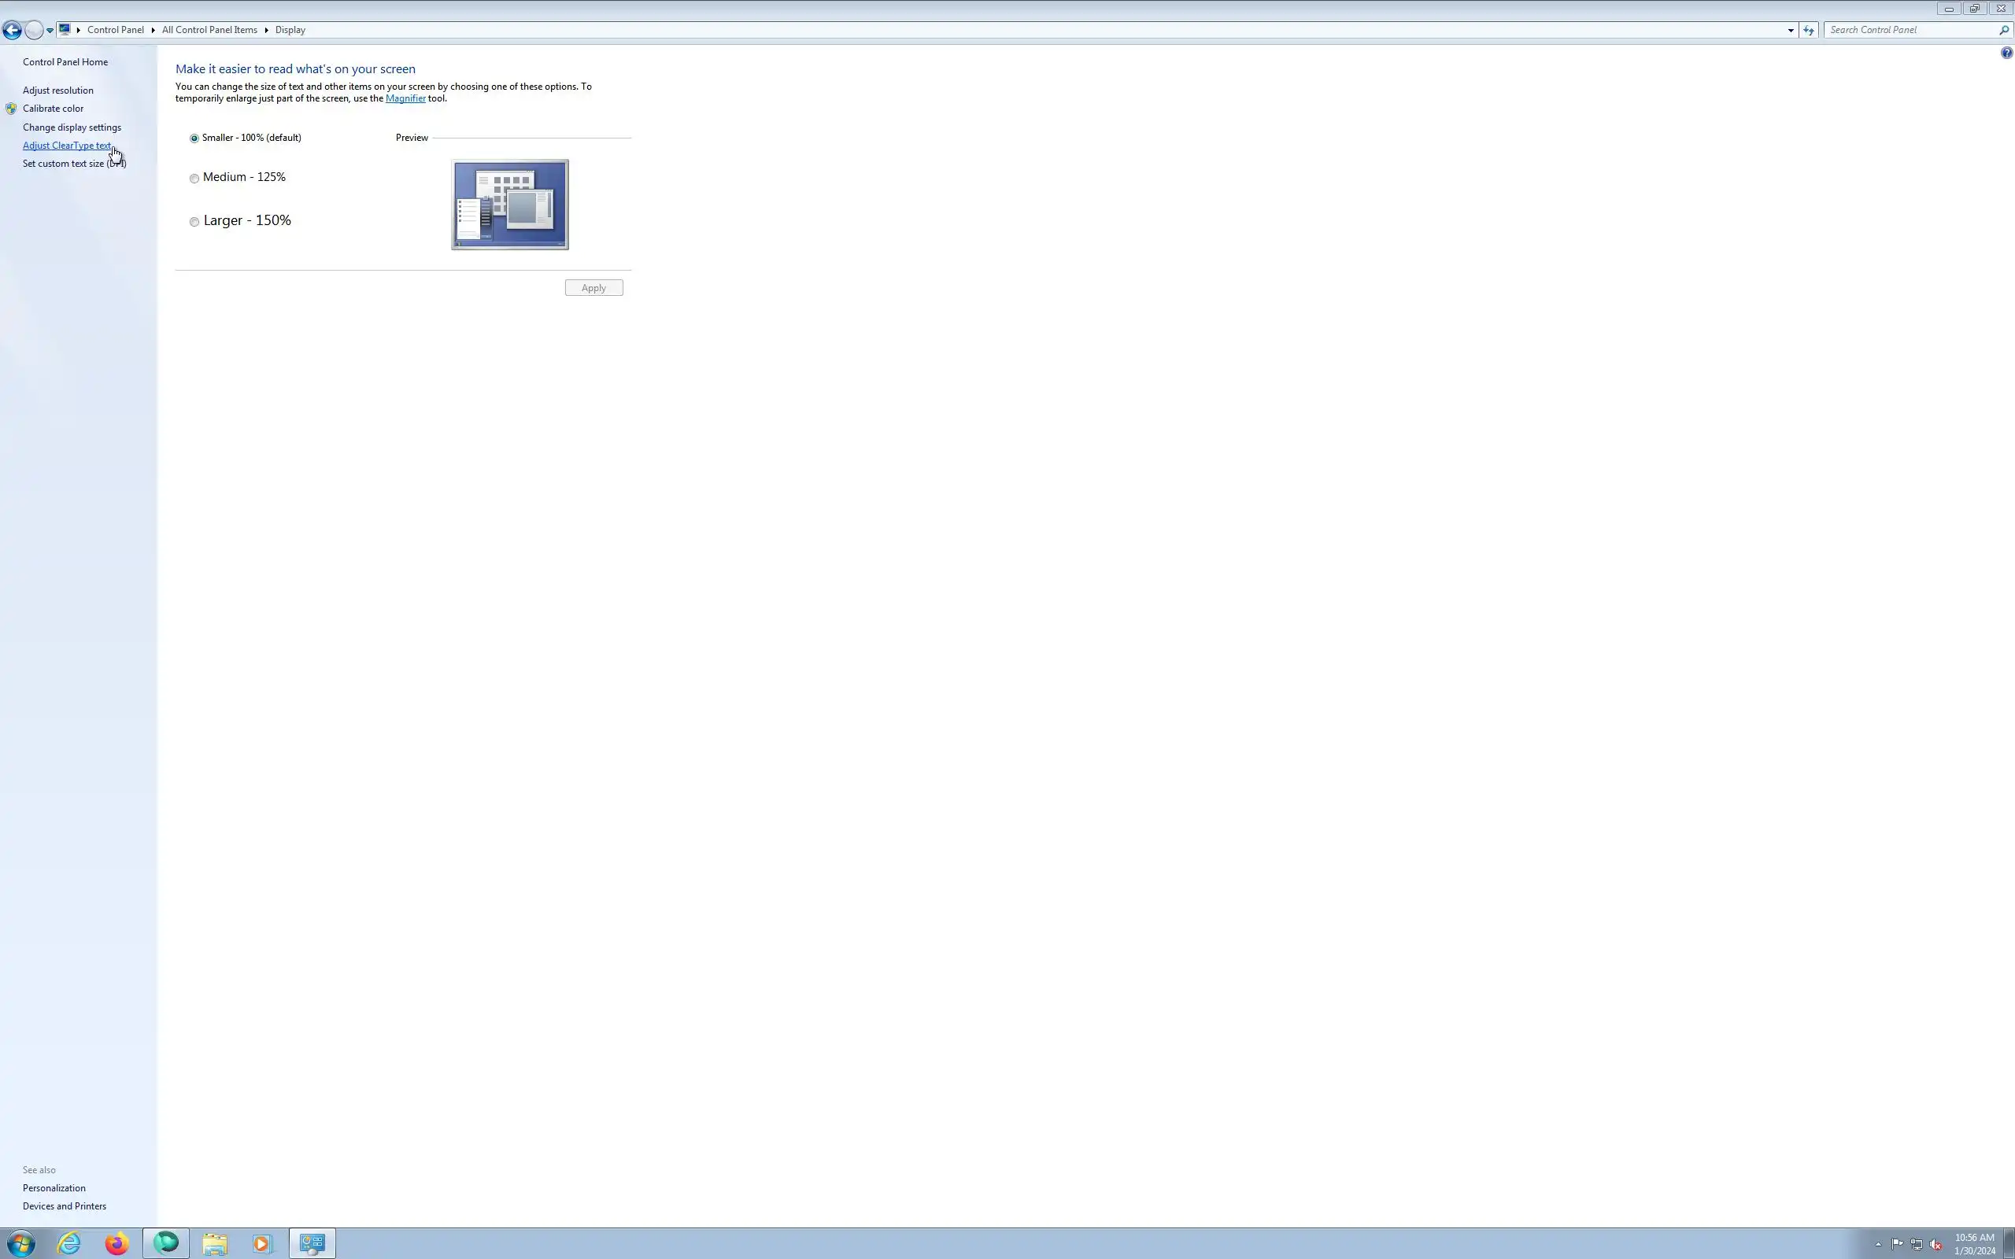This screenshot has width=2015, height=1259.
Task: Click the Back navigation arrow button
Action: click(x=12, y=30)
